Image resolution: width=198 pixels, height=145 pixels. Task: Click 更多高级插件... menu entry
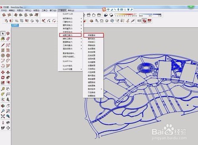click(x=69, y=53)
